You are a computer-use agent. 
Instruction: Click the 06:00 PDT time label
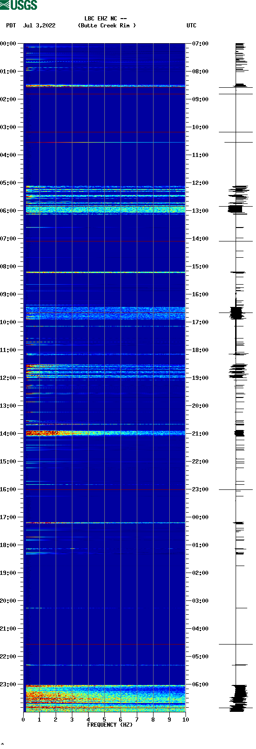[x=8, y=211]
